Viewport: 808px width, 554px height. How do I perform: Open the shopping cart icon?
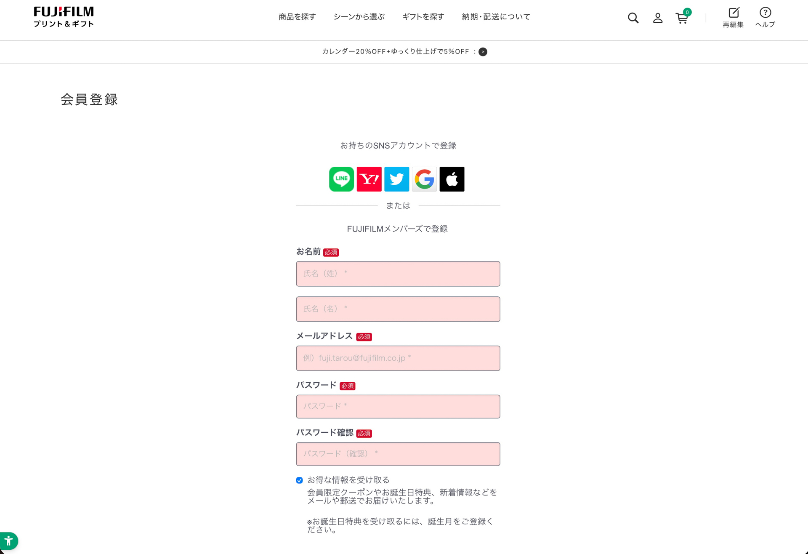682,18
